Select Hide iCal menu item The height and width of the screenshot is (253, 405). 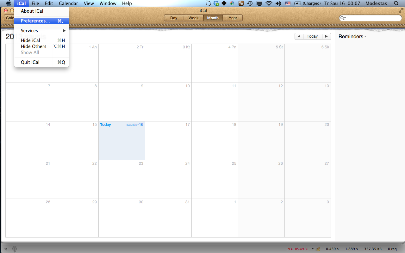[41, 40]
